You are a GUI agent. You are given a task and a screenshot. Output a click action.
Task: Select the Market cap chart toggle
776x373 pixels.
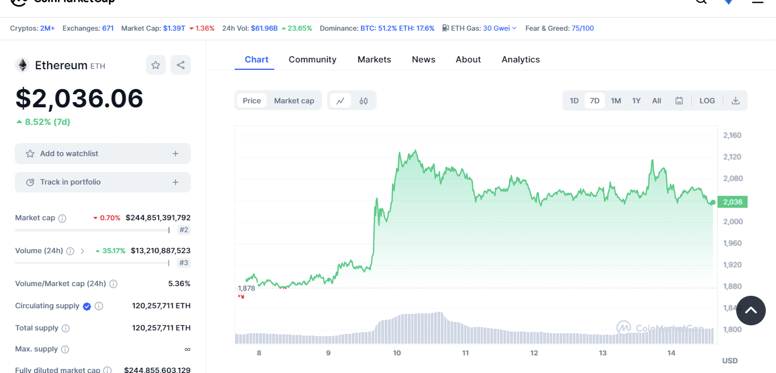pos(294,100)
